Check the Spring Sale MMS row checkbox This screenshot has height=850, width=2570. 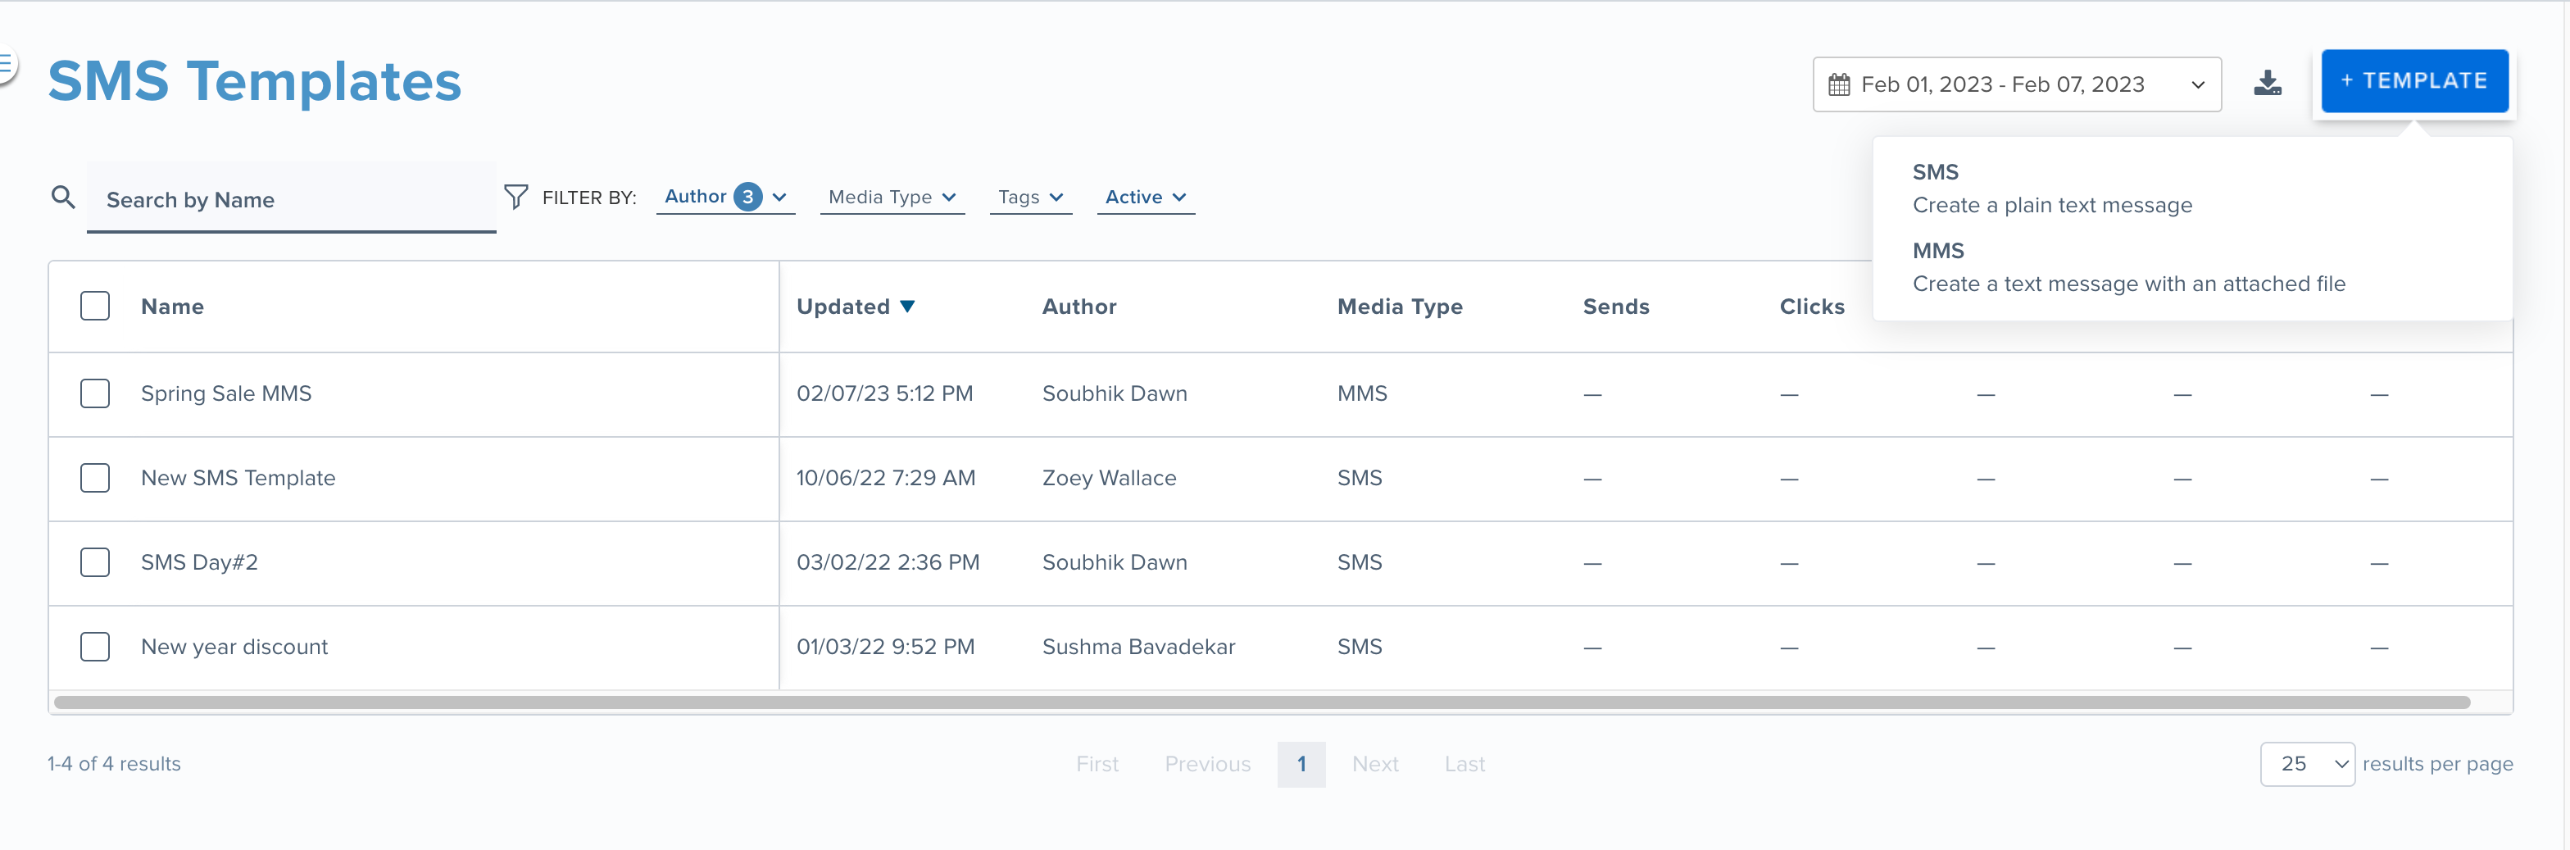(x=95, y=393)
